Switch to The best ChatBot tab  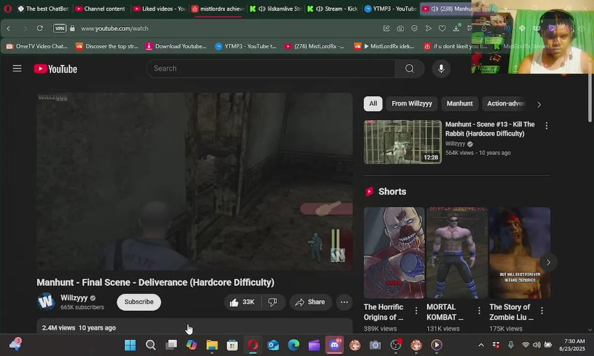(43, 9)
